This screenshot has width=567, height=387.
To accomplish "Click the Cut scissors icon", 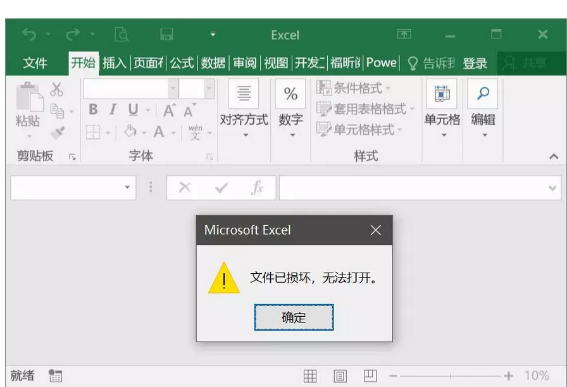I will point(56,89).
